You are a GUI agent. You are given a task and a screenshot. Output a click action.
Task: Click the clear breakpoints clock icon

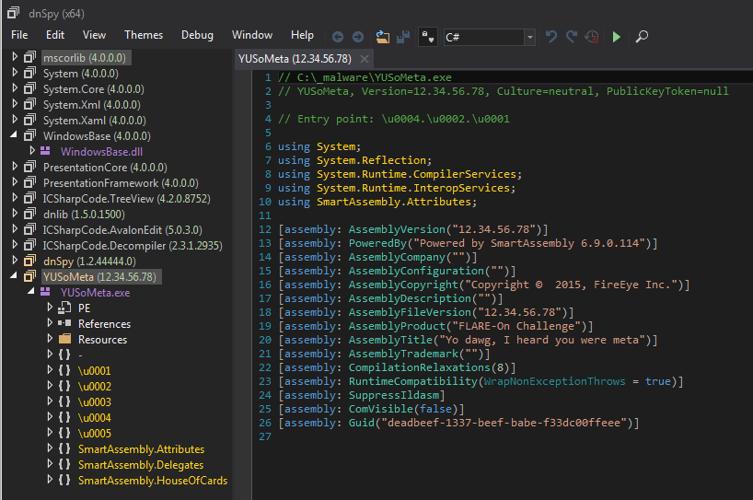tap(592, 37)
